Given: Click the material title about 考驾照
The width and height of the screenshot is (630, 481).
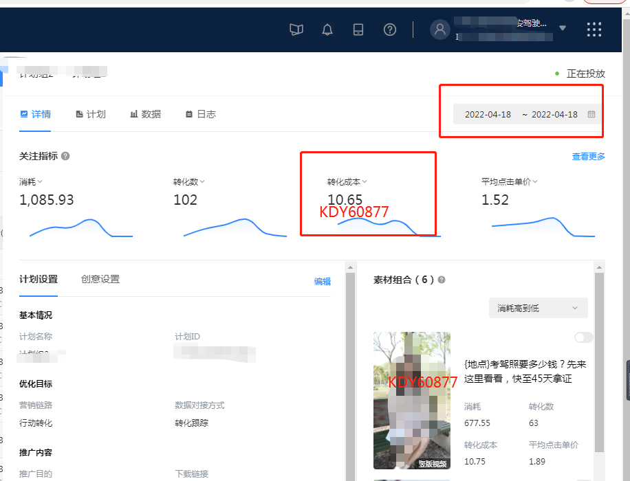Looking at the screenshot, I should point(525,371).
